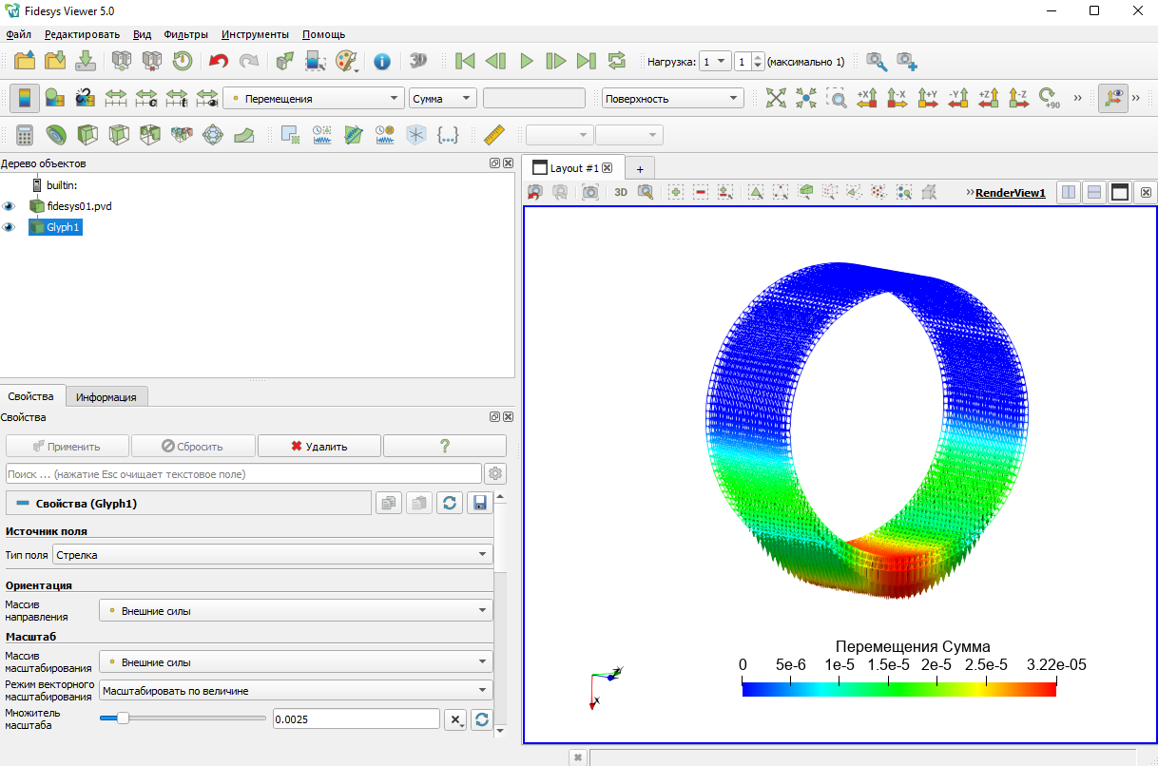Click the Open file folder icon
Screen dimensions: 1158x766
[x=25, y=61]
